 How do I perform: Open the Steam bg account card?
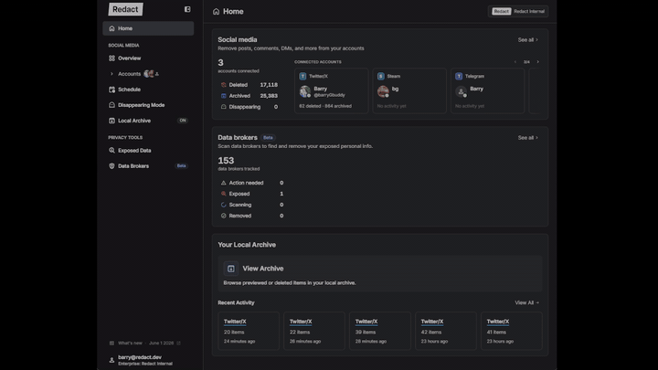[x=409, y=90]
